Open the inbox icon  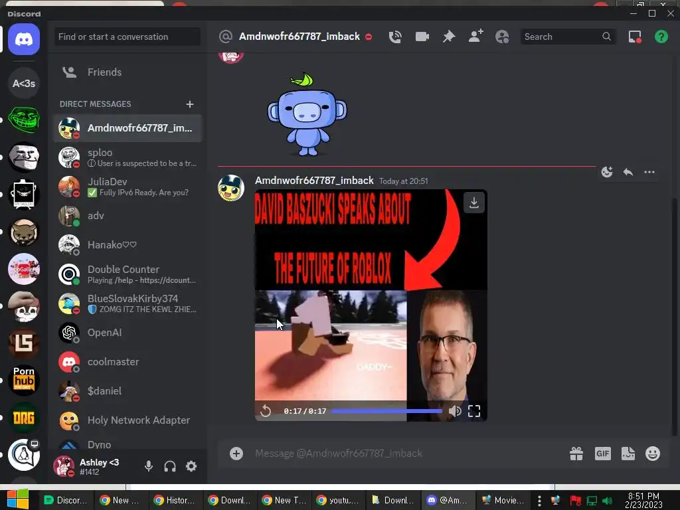tap(635, 37)
